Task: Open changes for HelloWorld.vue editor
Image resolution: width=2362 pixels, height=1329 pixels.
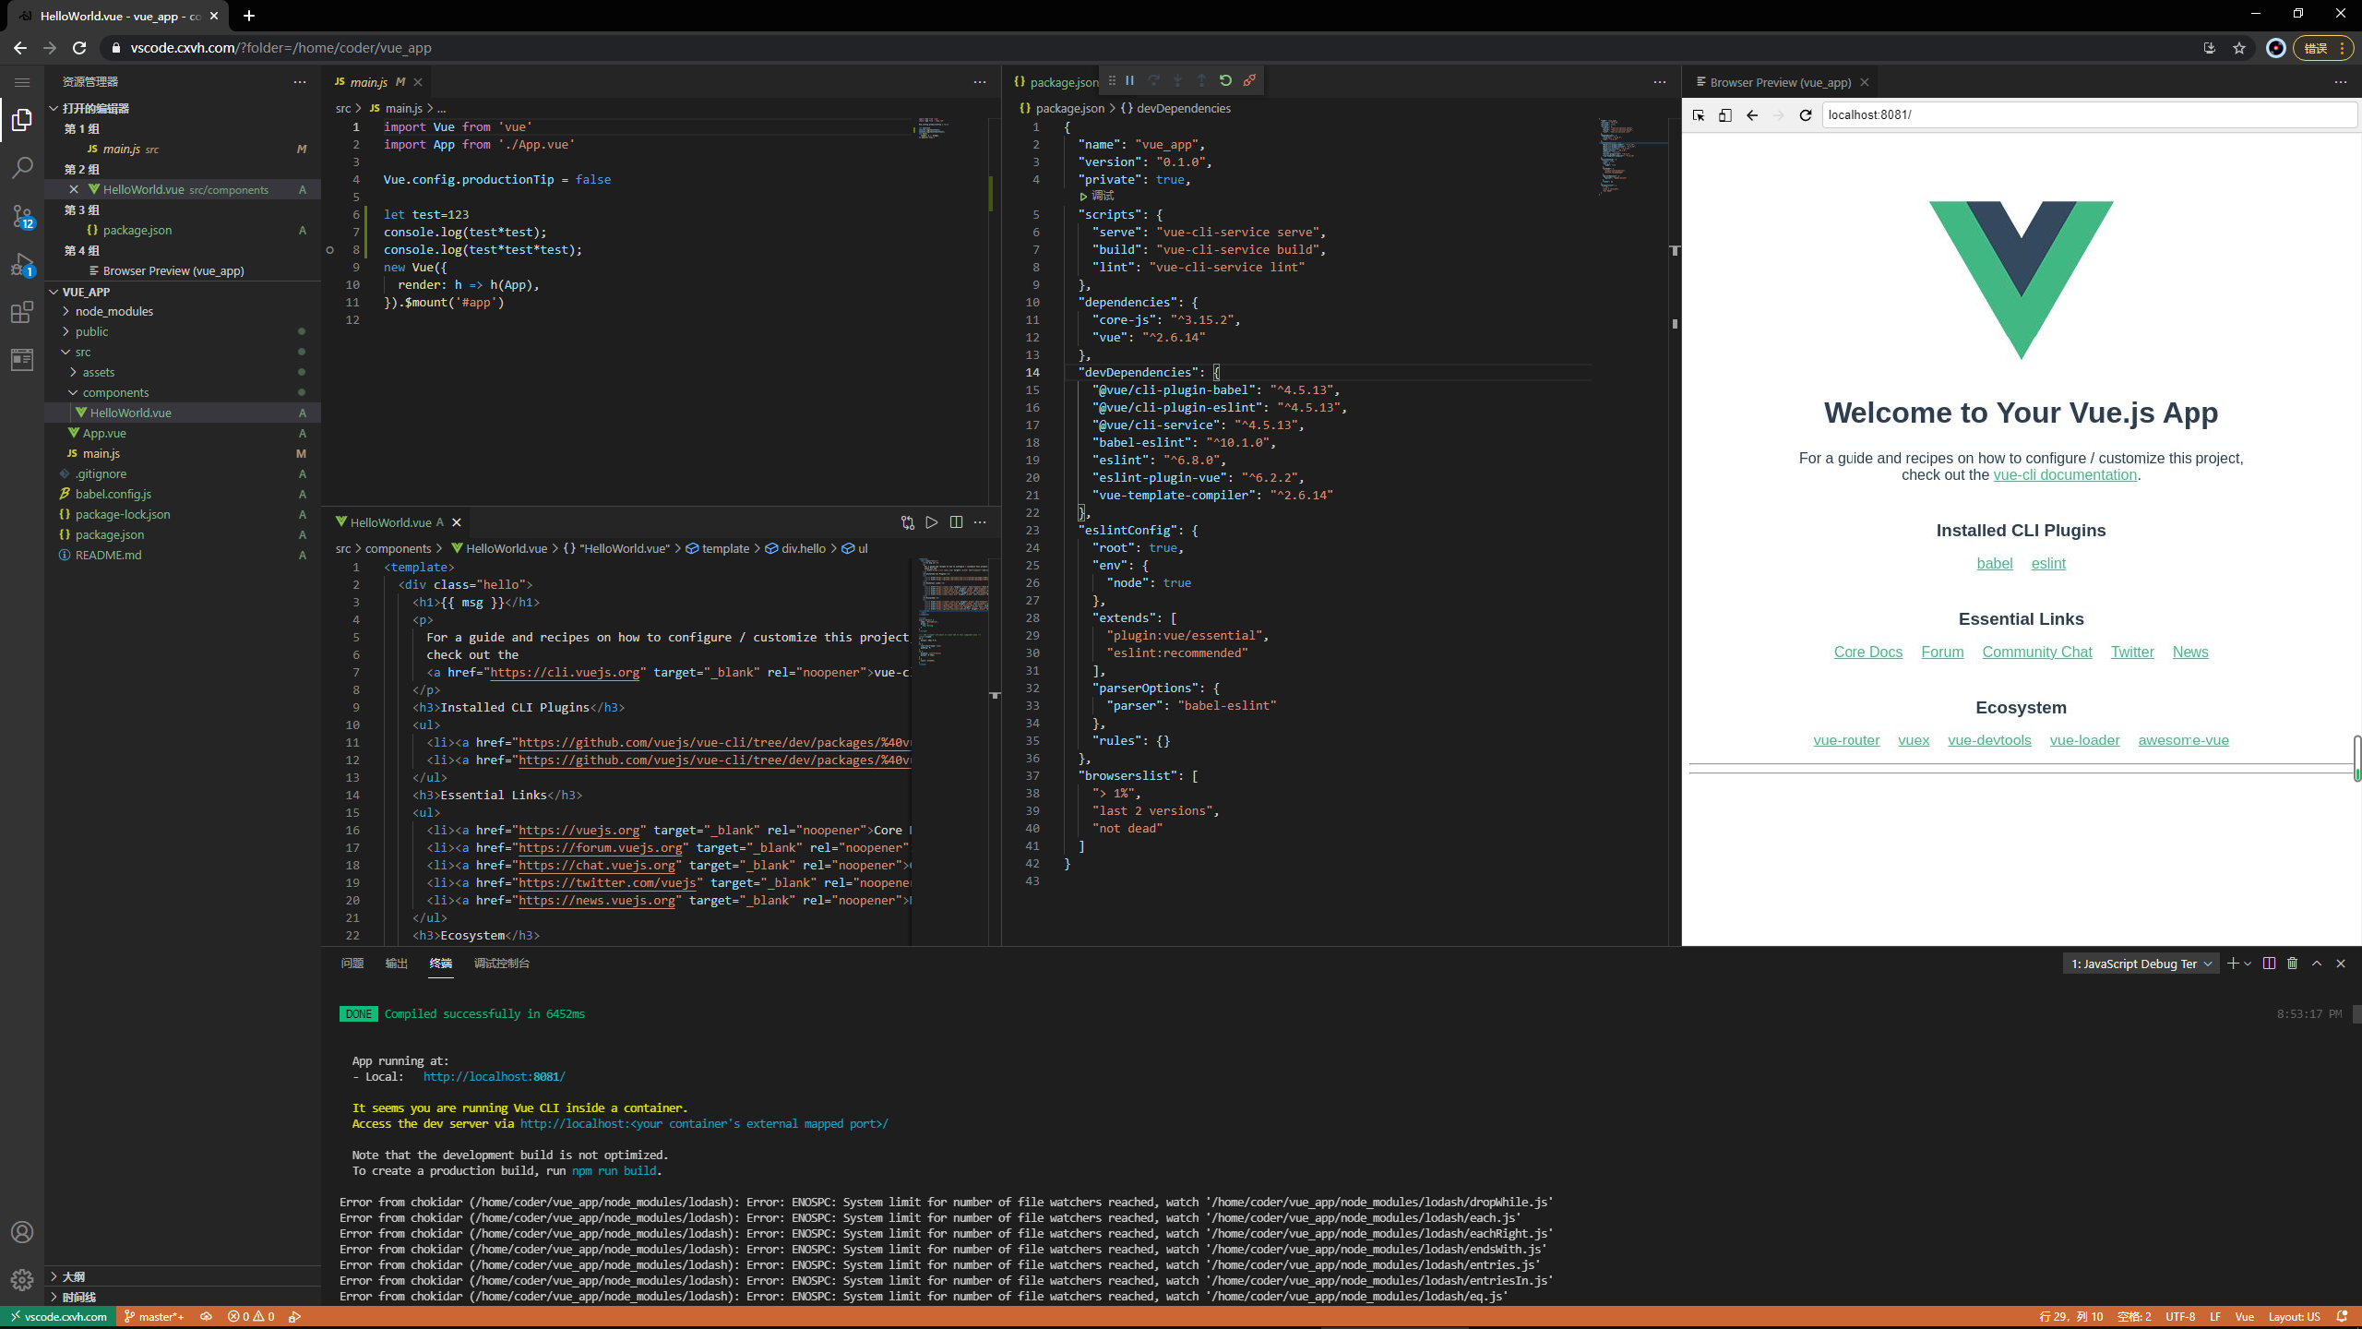Action: click(908, 522)
